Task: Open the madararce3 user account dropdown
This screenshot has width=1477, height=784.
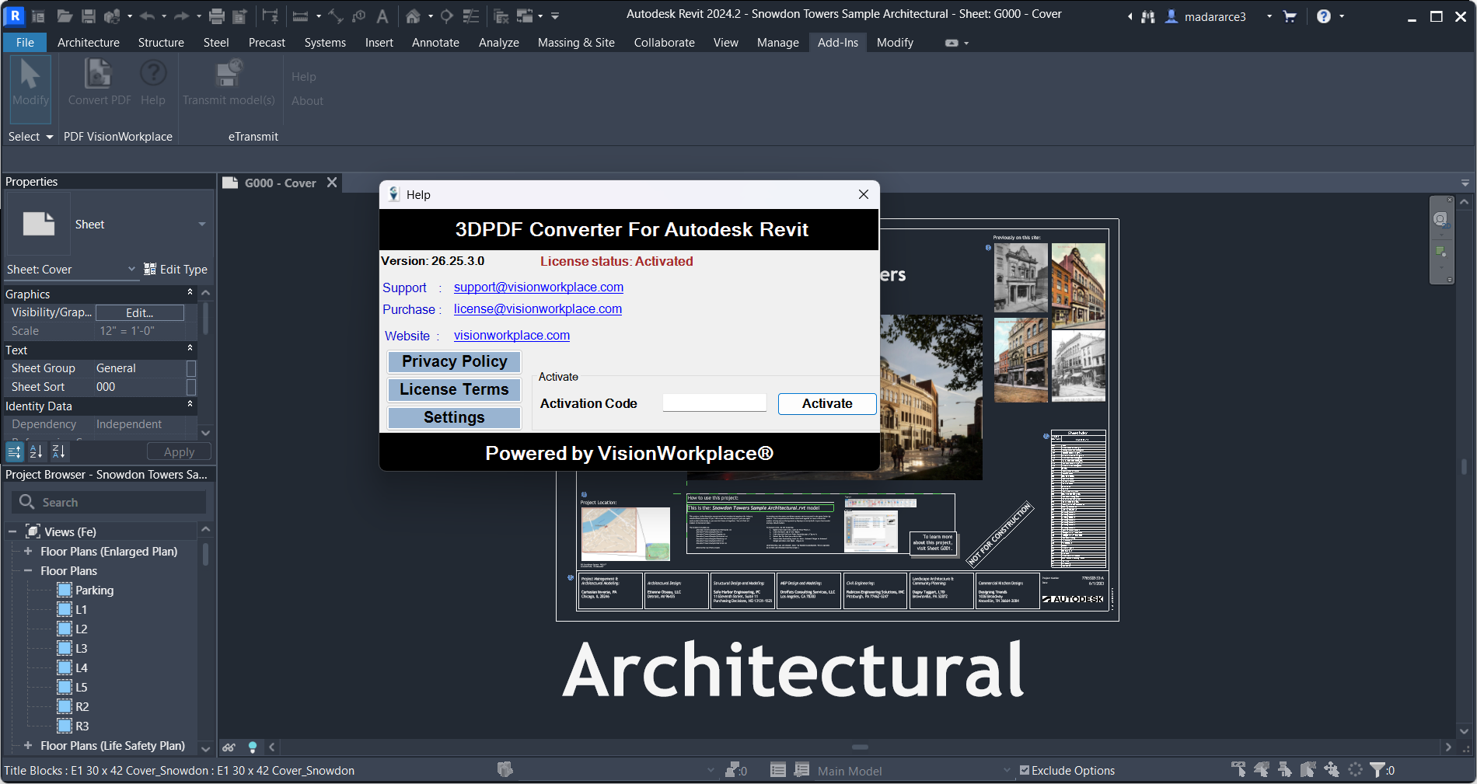Action: coord(1269,16)
